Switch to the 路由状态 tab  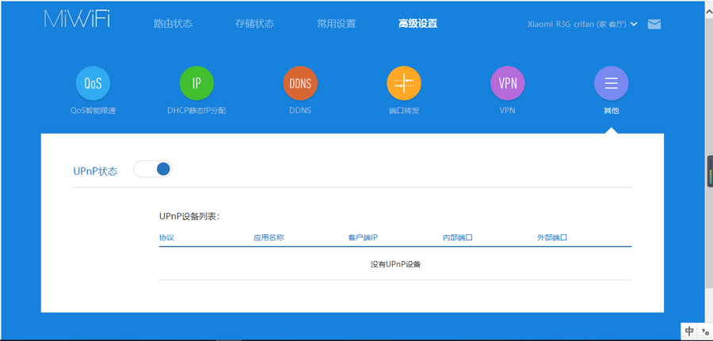173,24
